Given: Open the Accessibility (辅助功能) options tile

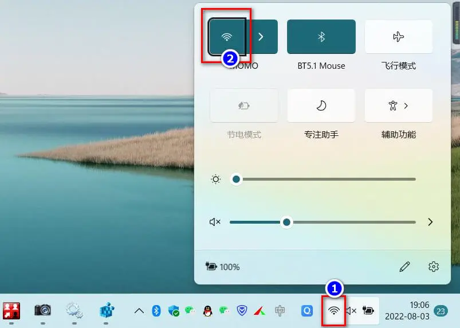Looking at the screenshot, I should 398,106.
